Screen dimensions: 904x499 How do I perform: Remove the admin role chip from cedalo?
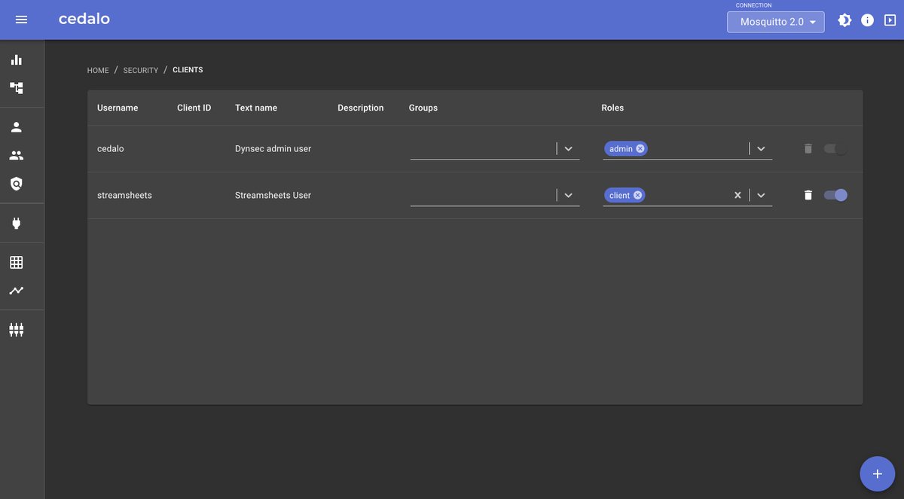[x=640, y=148]
